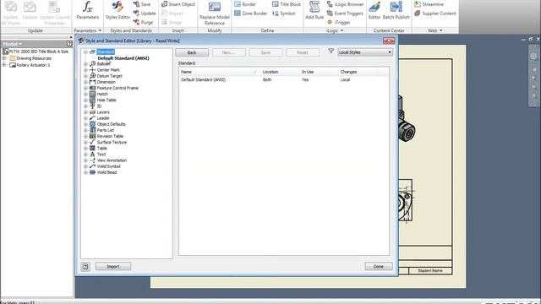This screenshot has height=304, width=541.
Task: Click the Save styles icon
Action: 142,4
